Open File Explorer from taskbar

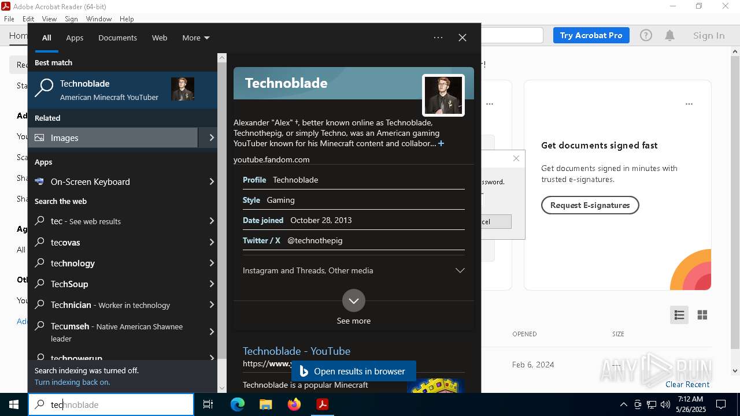point(265,404)
